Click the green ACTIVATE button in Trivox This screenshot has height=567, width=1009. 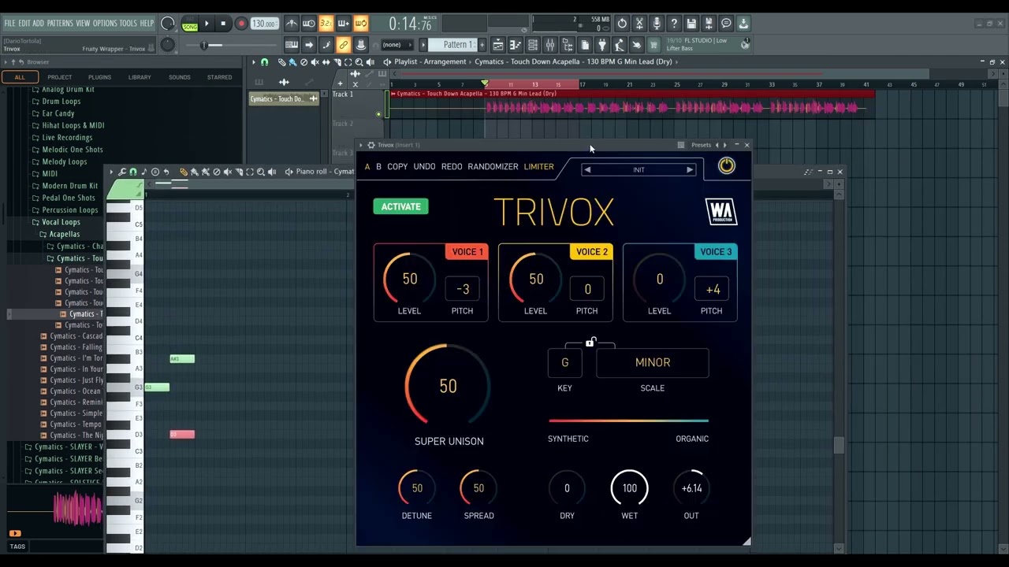pyautogui.click(x=400, y=206)
